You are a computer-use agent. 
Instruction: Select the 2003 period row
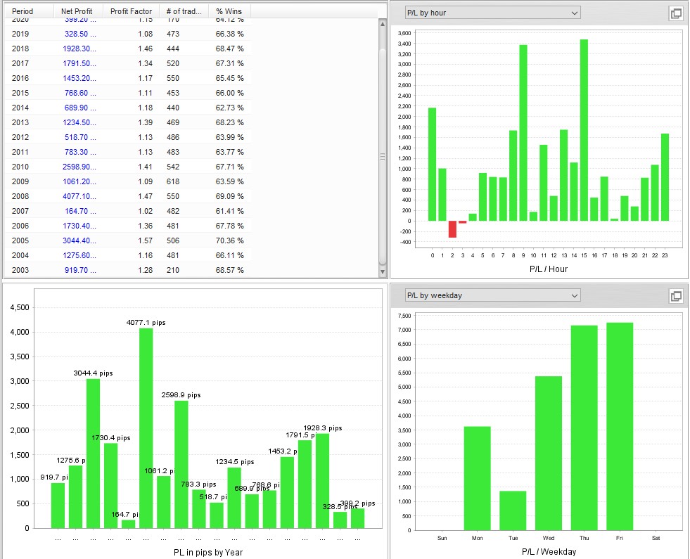(127, 271)
